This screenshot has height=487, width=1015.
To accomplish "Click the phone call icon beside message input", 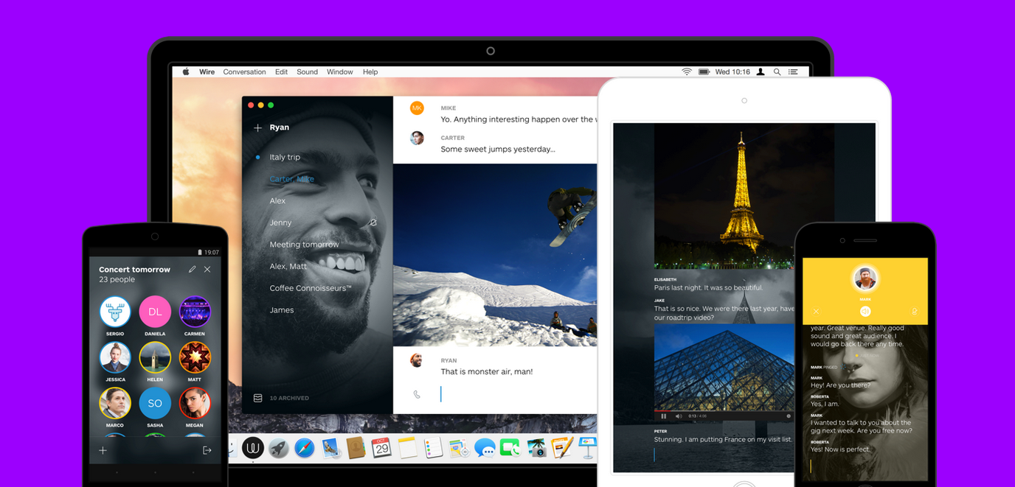I will 417,395.
